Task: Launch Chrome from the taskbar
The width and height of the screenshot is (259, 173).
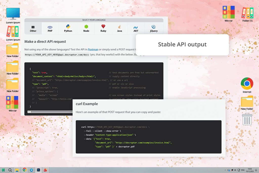Action: click(25, 170)
